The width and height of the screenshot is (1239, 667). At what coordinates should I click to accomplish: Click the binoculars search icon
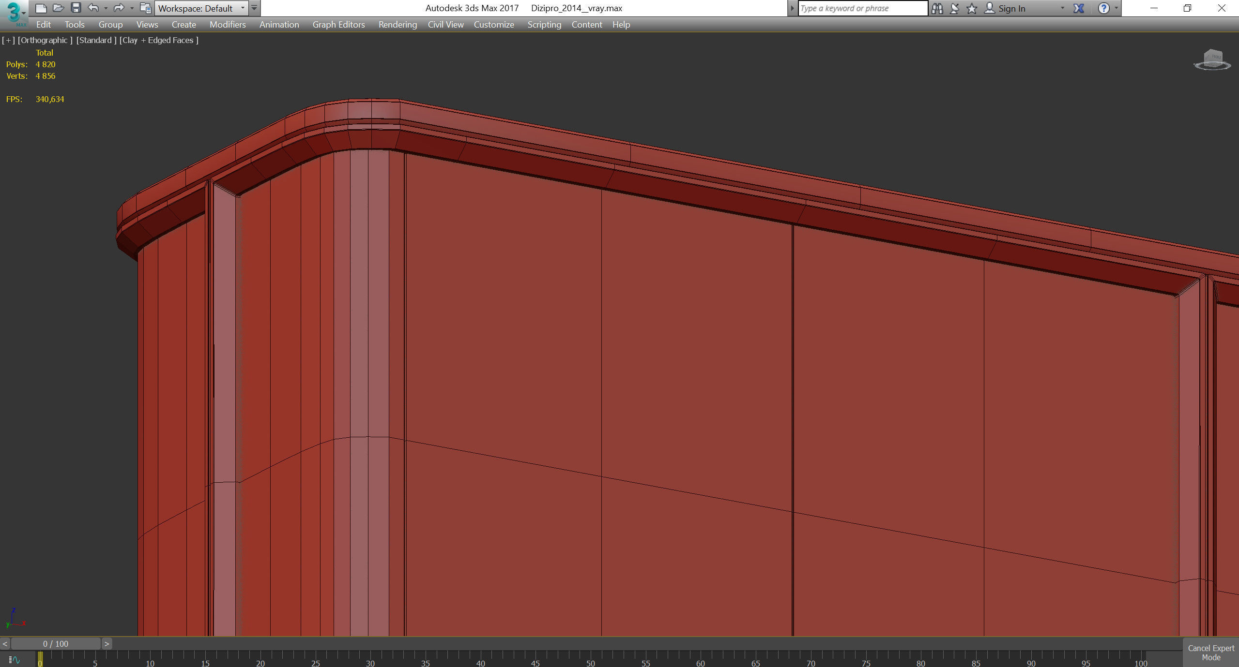(x=937, y=8)
